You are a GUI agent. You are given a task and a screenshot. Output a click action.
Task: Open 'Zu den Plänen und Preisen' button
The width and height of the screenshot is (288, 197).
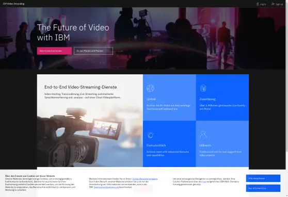pyautogui.click(x=93, y=51)
